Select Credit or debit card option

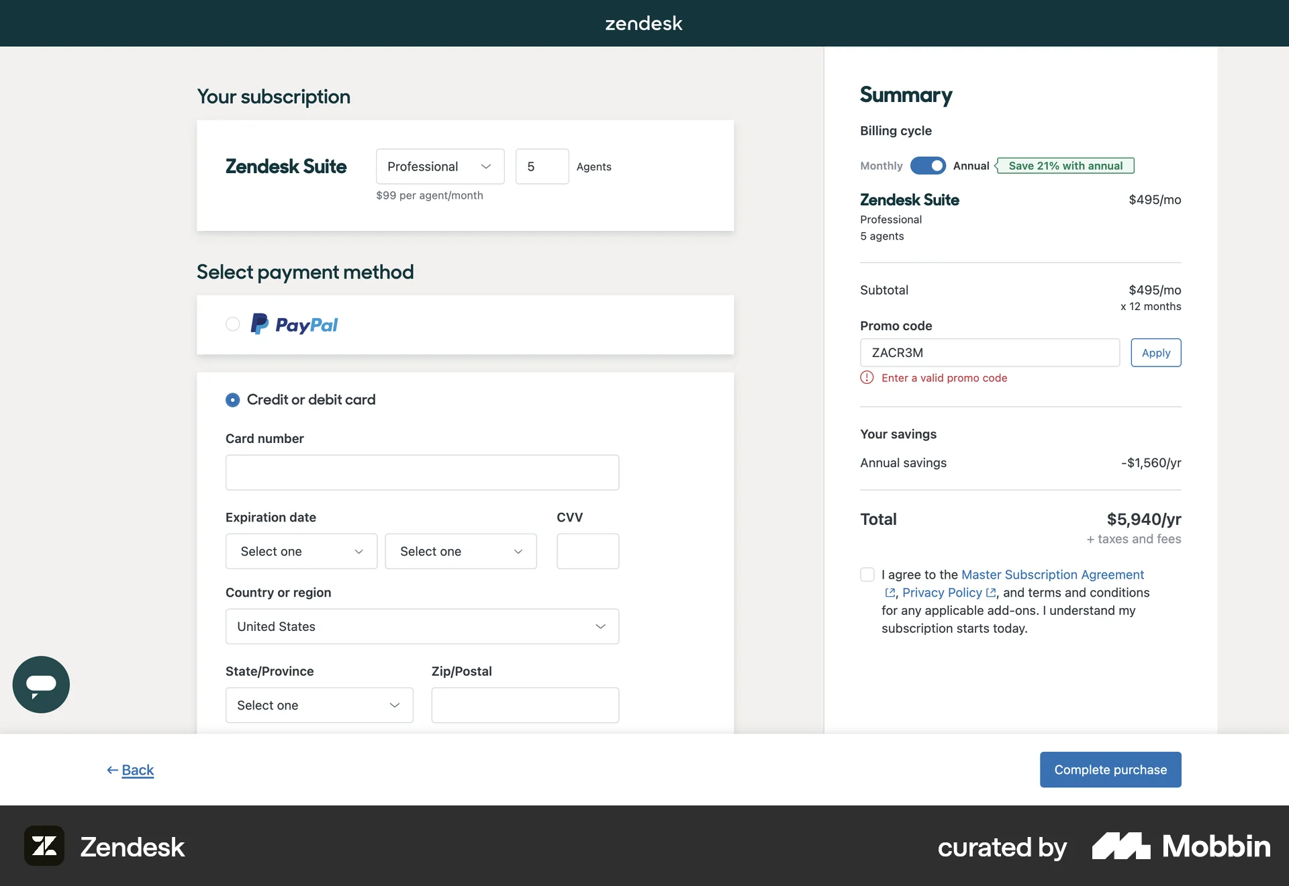coord(233,400)
